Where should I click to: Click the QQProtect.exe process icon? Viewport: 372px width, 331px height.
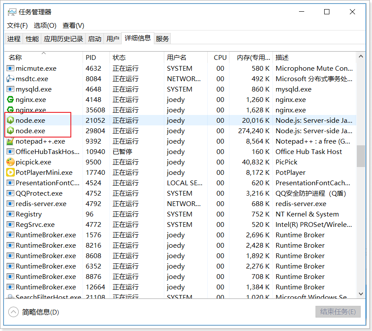click(x=10, y=193)
